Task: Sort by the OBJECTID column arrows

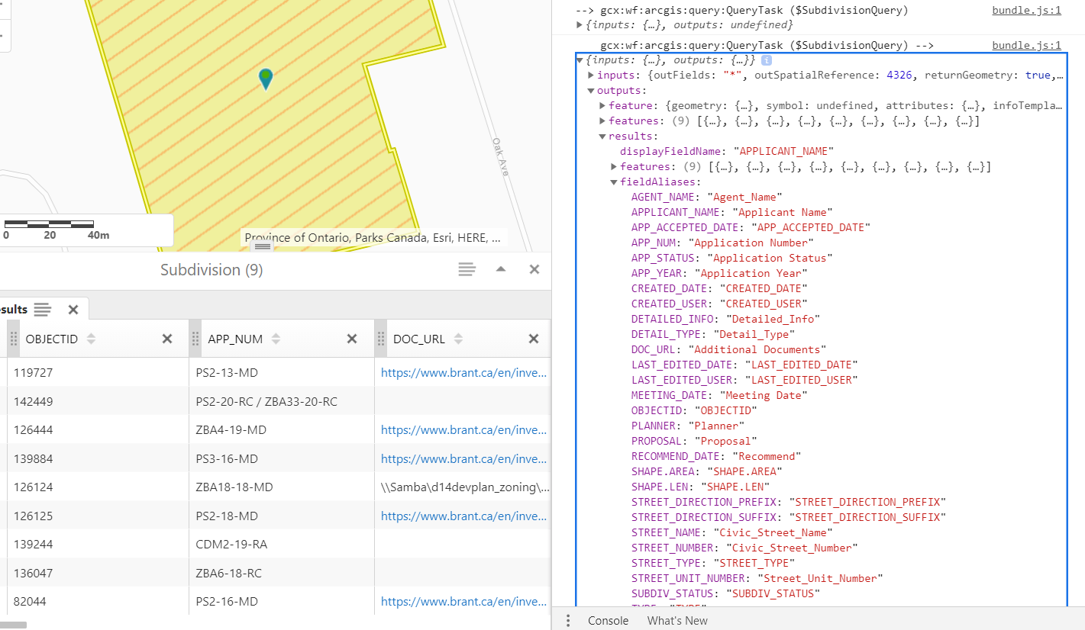Action: (92, 339)
